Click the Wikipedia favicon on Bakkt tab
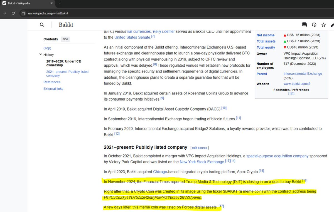 4,3
